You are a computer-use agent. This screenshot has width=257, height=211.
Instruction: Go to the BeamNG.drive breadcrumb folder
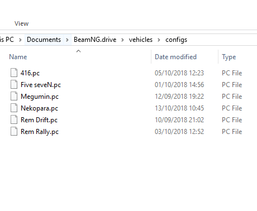95,40
